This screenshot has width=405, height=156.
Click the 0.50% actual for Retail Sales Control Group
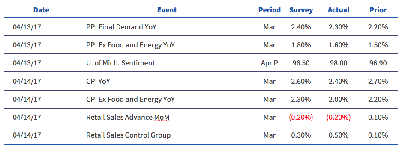pos(339,135)
